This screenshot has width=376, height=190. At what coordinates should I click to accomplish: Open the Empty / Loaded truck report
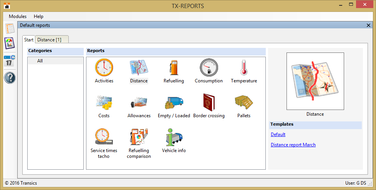[174, 103]
